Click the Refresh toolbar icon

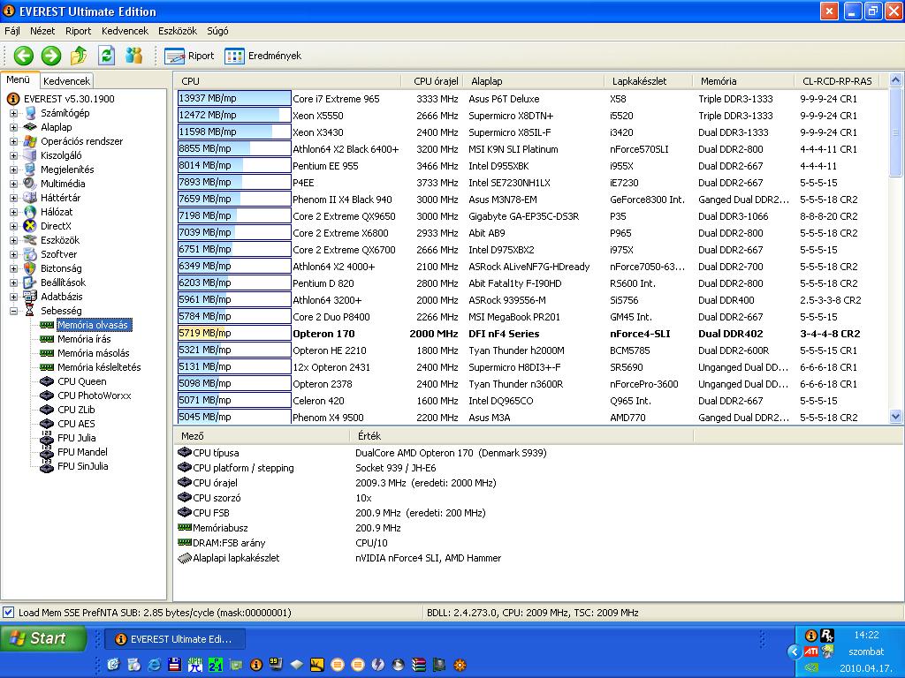click(x=106, y=56)
